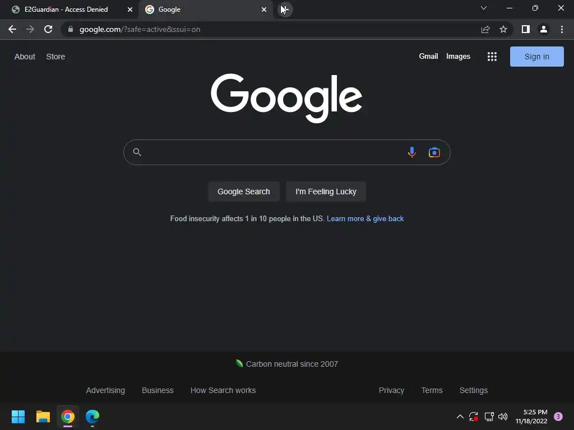Screen dimensions: 574x430
Task: Open the Windows Start menu
Action: coord(18,417)
